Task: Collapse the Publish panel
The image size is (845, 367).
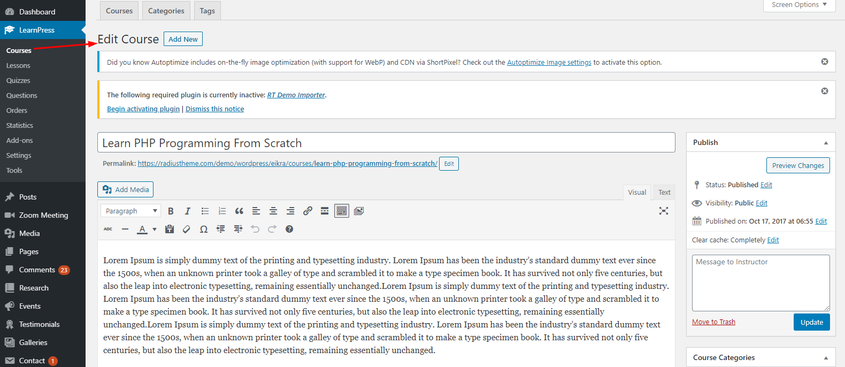Action: pos(826,143)
